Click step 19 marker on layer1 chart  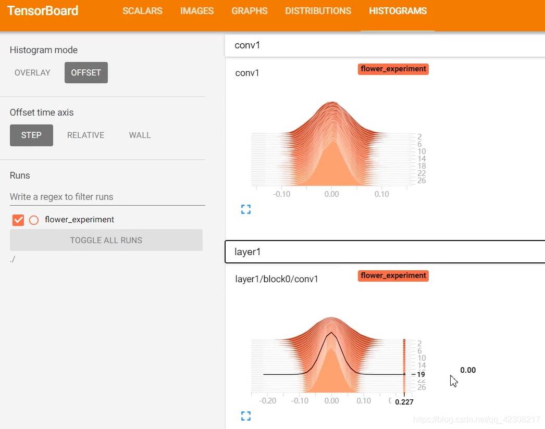tap(420, 374)
